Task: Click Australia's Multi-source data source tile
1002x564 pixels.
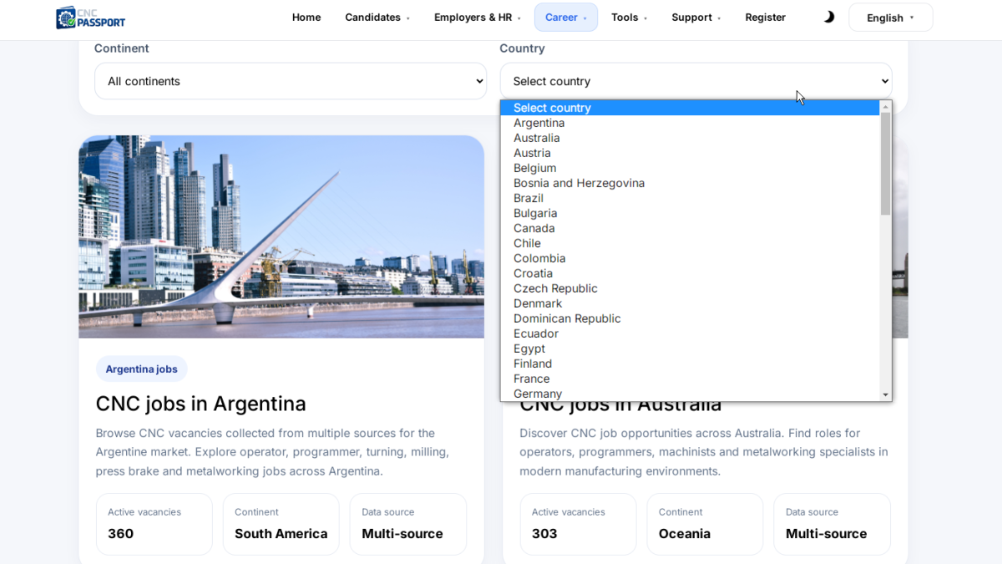Action: [x=832, y=524]
